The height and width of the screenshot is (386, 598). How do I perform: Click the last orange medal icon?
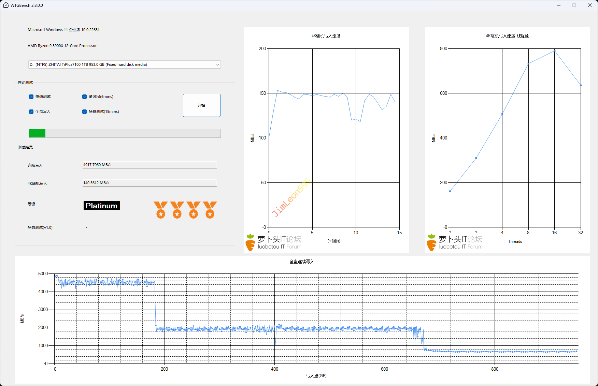(210, 210)
